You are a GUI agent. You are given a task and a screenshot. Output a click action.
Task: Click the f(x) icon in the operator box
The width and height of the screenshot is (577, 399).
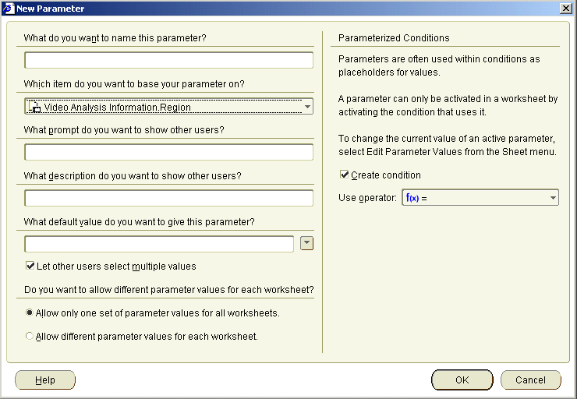[412, 198]
